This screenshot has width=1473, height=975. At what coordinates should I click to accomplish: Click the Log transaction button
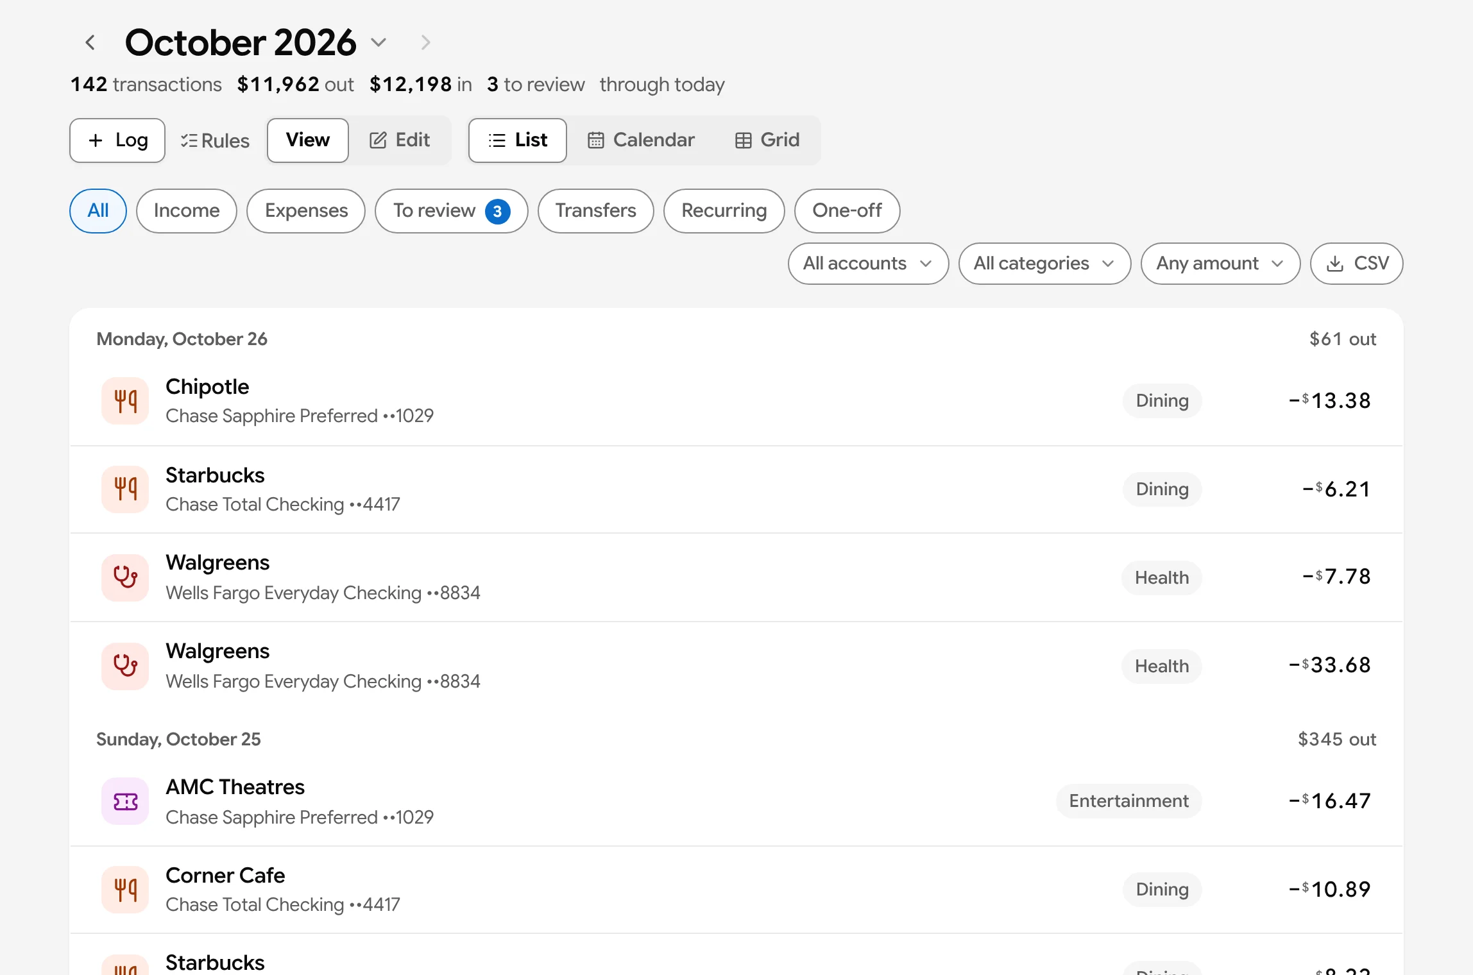click(x=117, y=140)
